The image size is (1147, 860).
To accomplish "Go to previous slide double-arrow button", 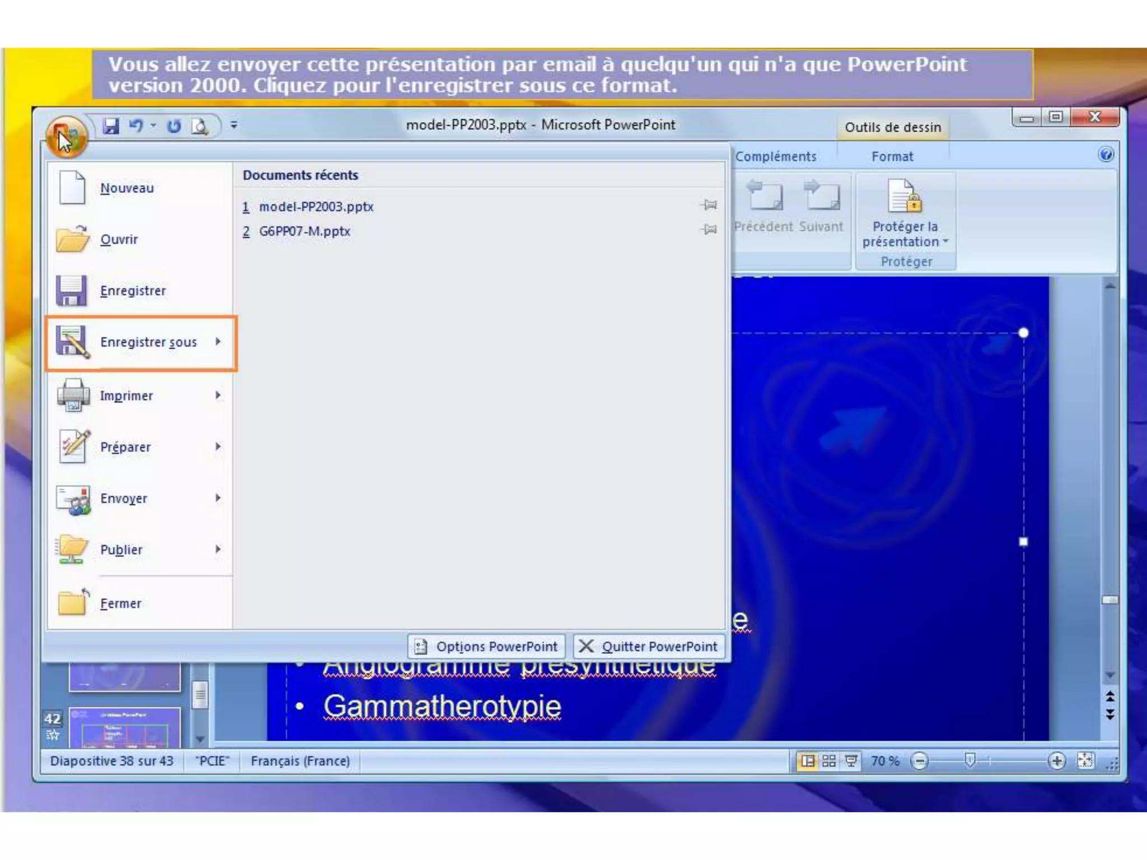I will [1110, 697].
